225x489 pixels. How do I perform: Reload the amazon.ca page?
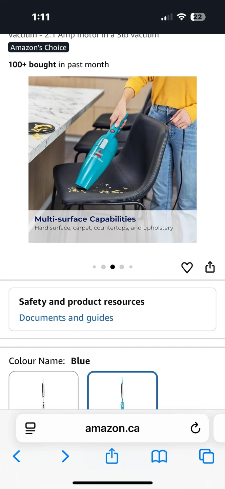(x=196, y=428)
